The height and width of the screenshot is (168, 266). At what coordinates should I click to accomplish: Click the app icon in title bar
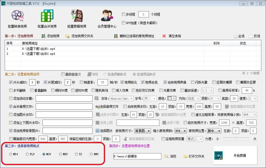(3, 3)
